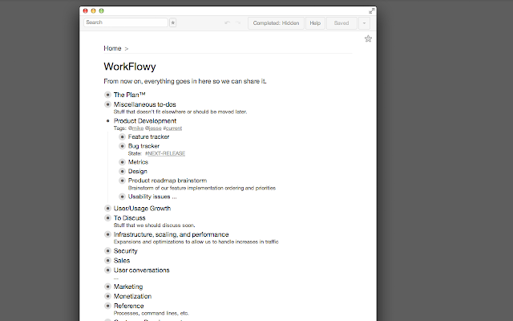Screen dimensions: 513x321
Task: Open the Product roadmap brainstorm bullet
Action: [122, 180]
